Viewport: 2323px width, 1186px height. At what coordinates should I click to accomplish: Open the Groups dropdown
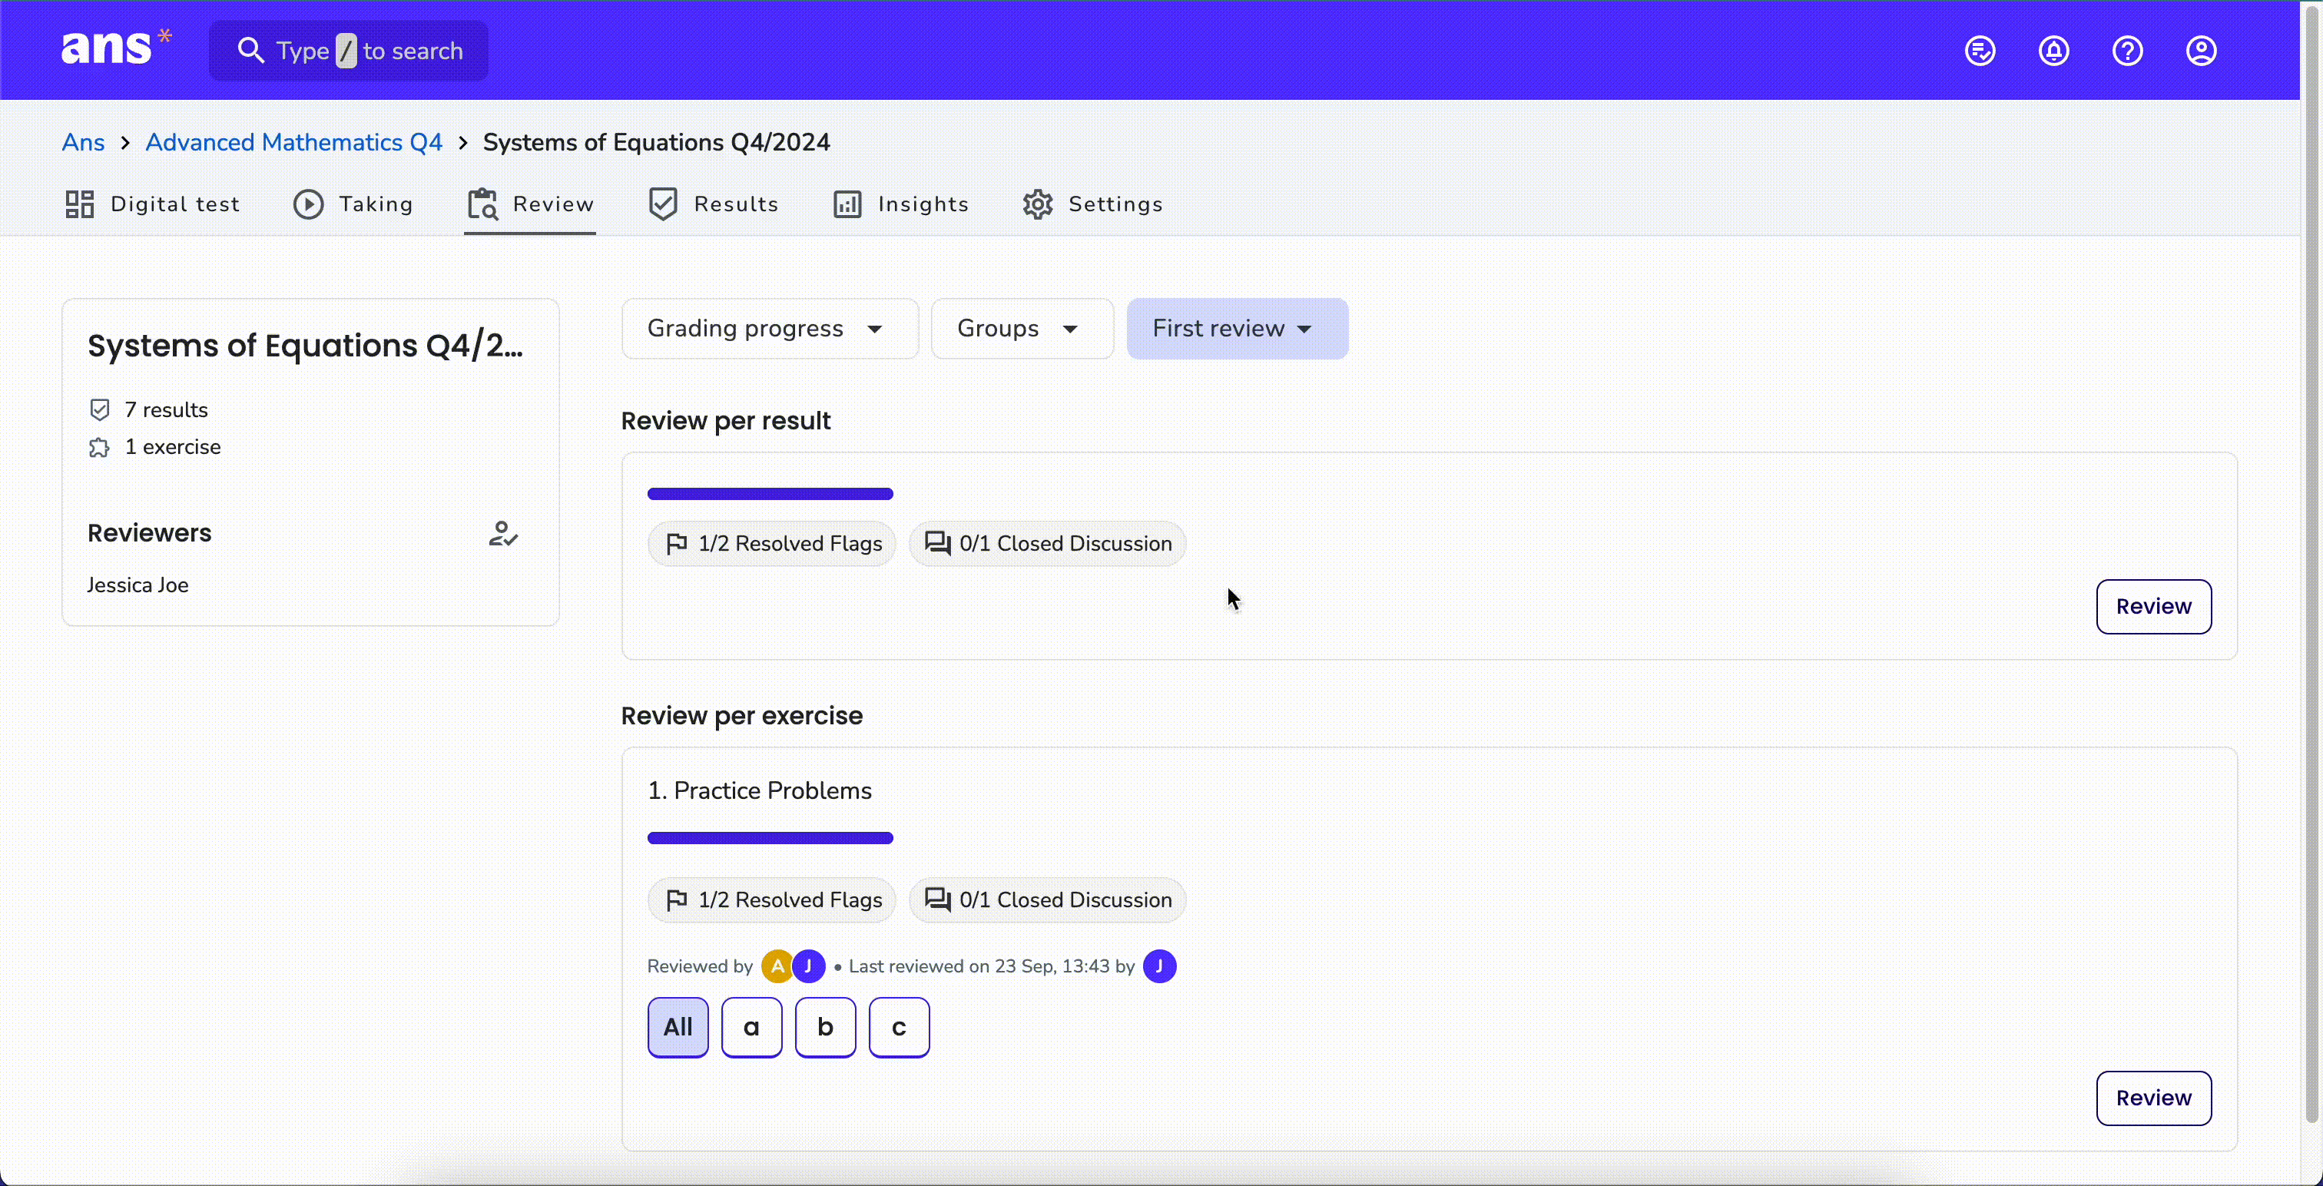(x=1022, y=328)
